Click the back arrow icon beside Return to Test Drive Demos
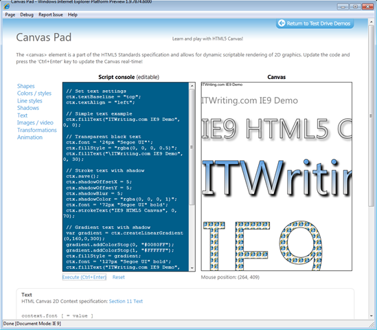Image resolution: width=377 pixels, height=330 pixels. pyautogui.click(x=282, y=23)
